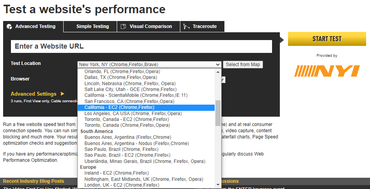Image resolution: width=370 pixels, height=189 pixels.
Task: Select Sao Paulo, Brazil (Chrome, Firefox) option
Action: click(146, 149)
